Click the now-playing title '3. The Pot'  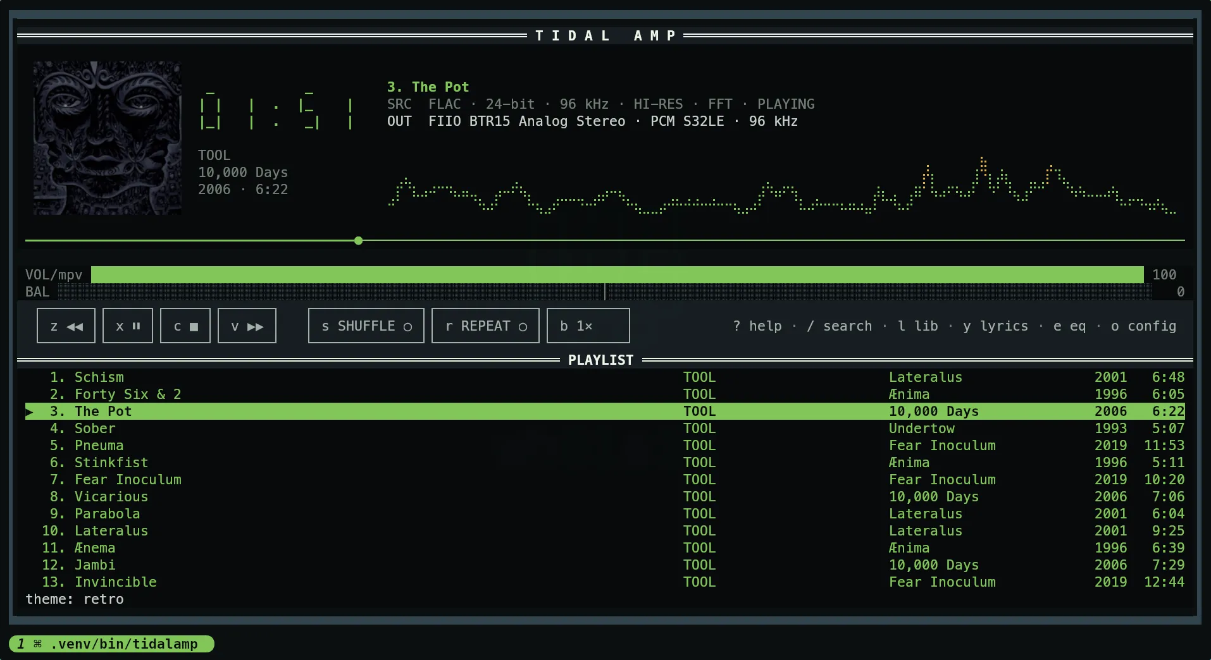pyautogui.click(x=428, y=87)
